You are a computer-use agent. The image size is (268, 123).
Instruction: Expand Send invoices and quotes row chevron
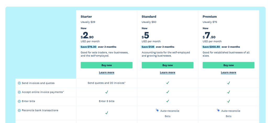[19, 83]
